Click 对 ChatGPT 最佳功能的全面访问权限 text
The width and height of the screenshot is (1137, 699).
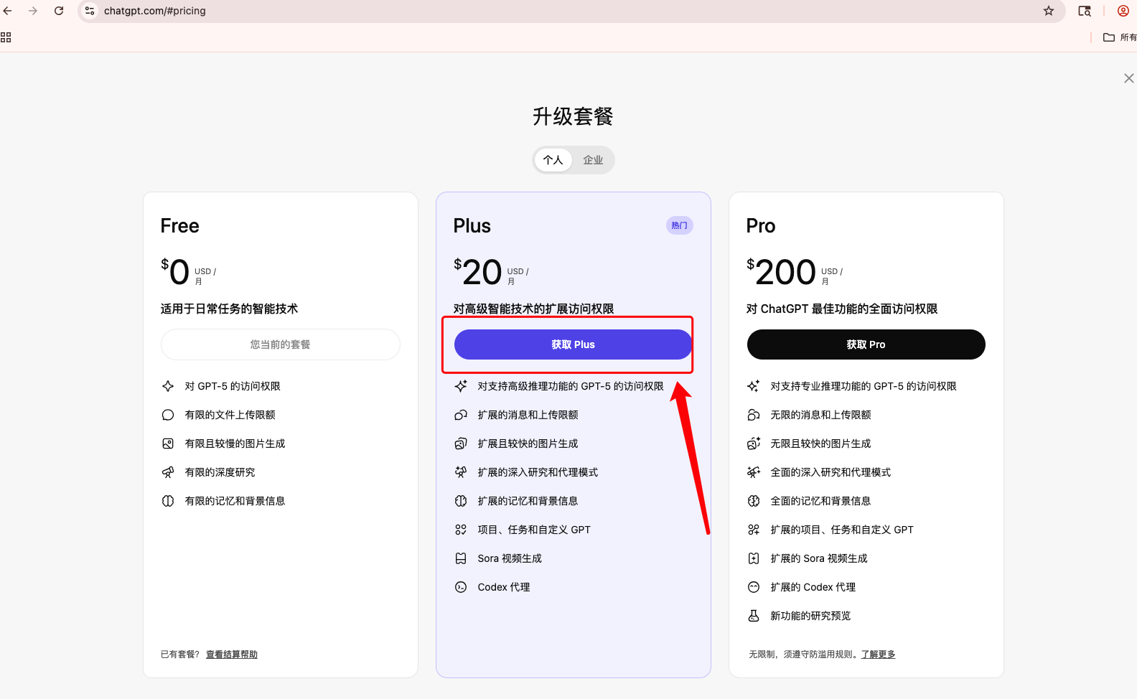point(842,309)
